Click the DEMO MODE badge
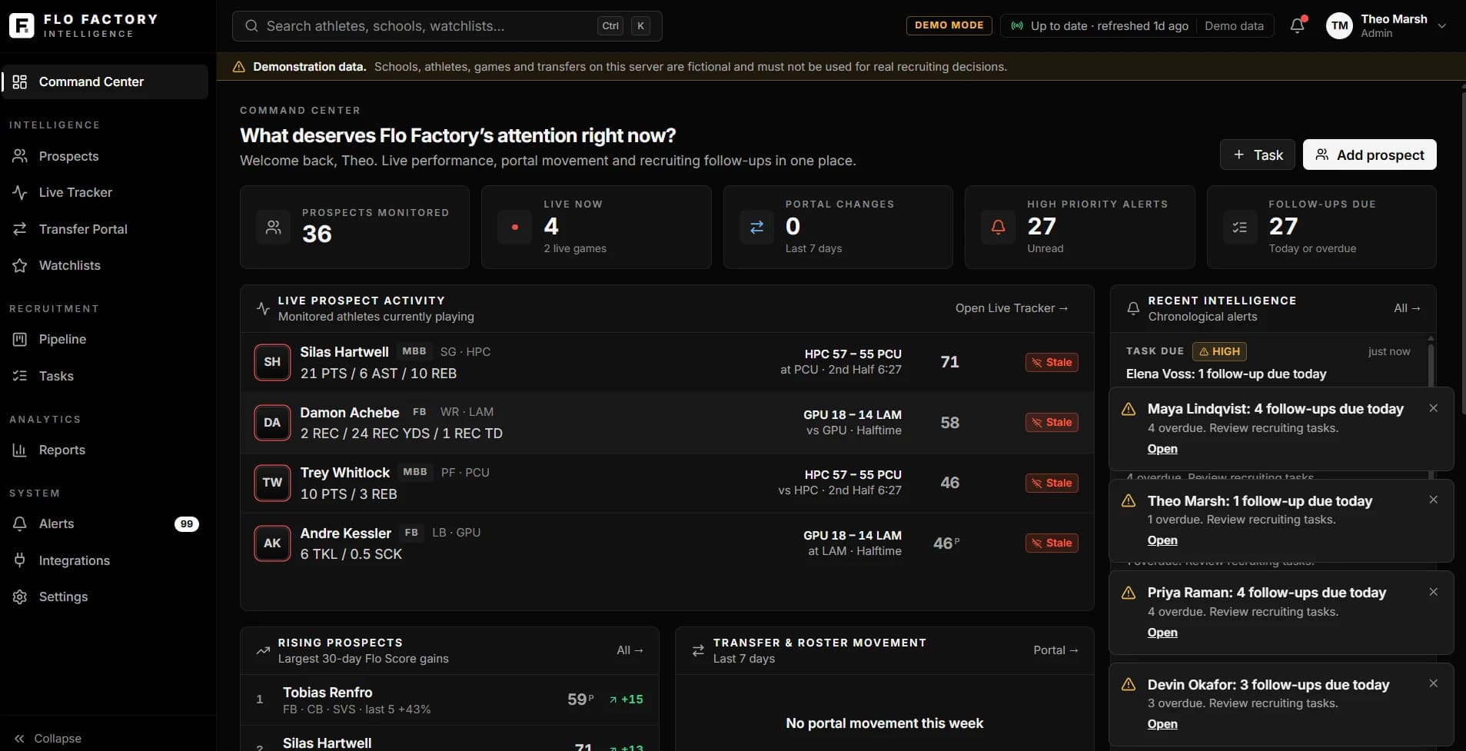This screenshot has height=751, width=1466. (x=949, y=25)
